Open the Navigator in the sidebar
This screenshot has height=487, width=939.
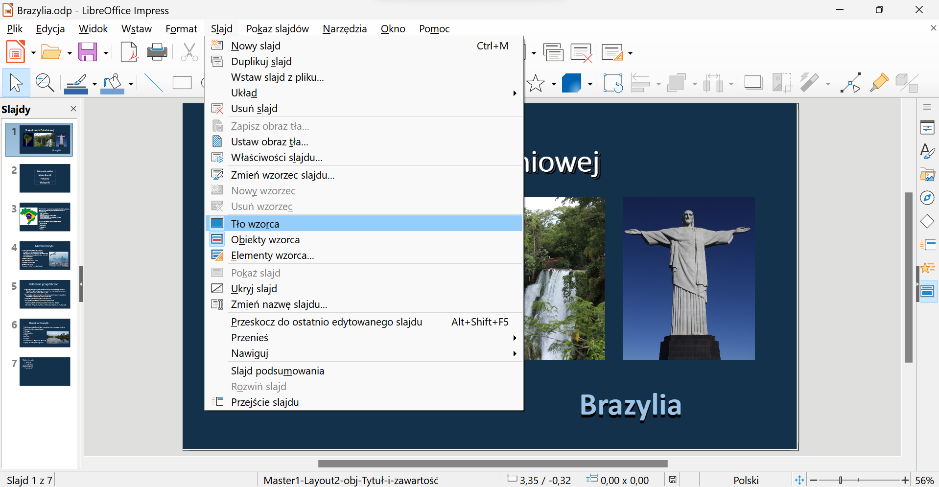point(928,198)
